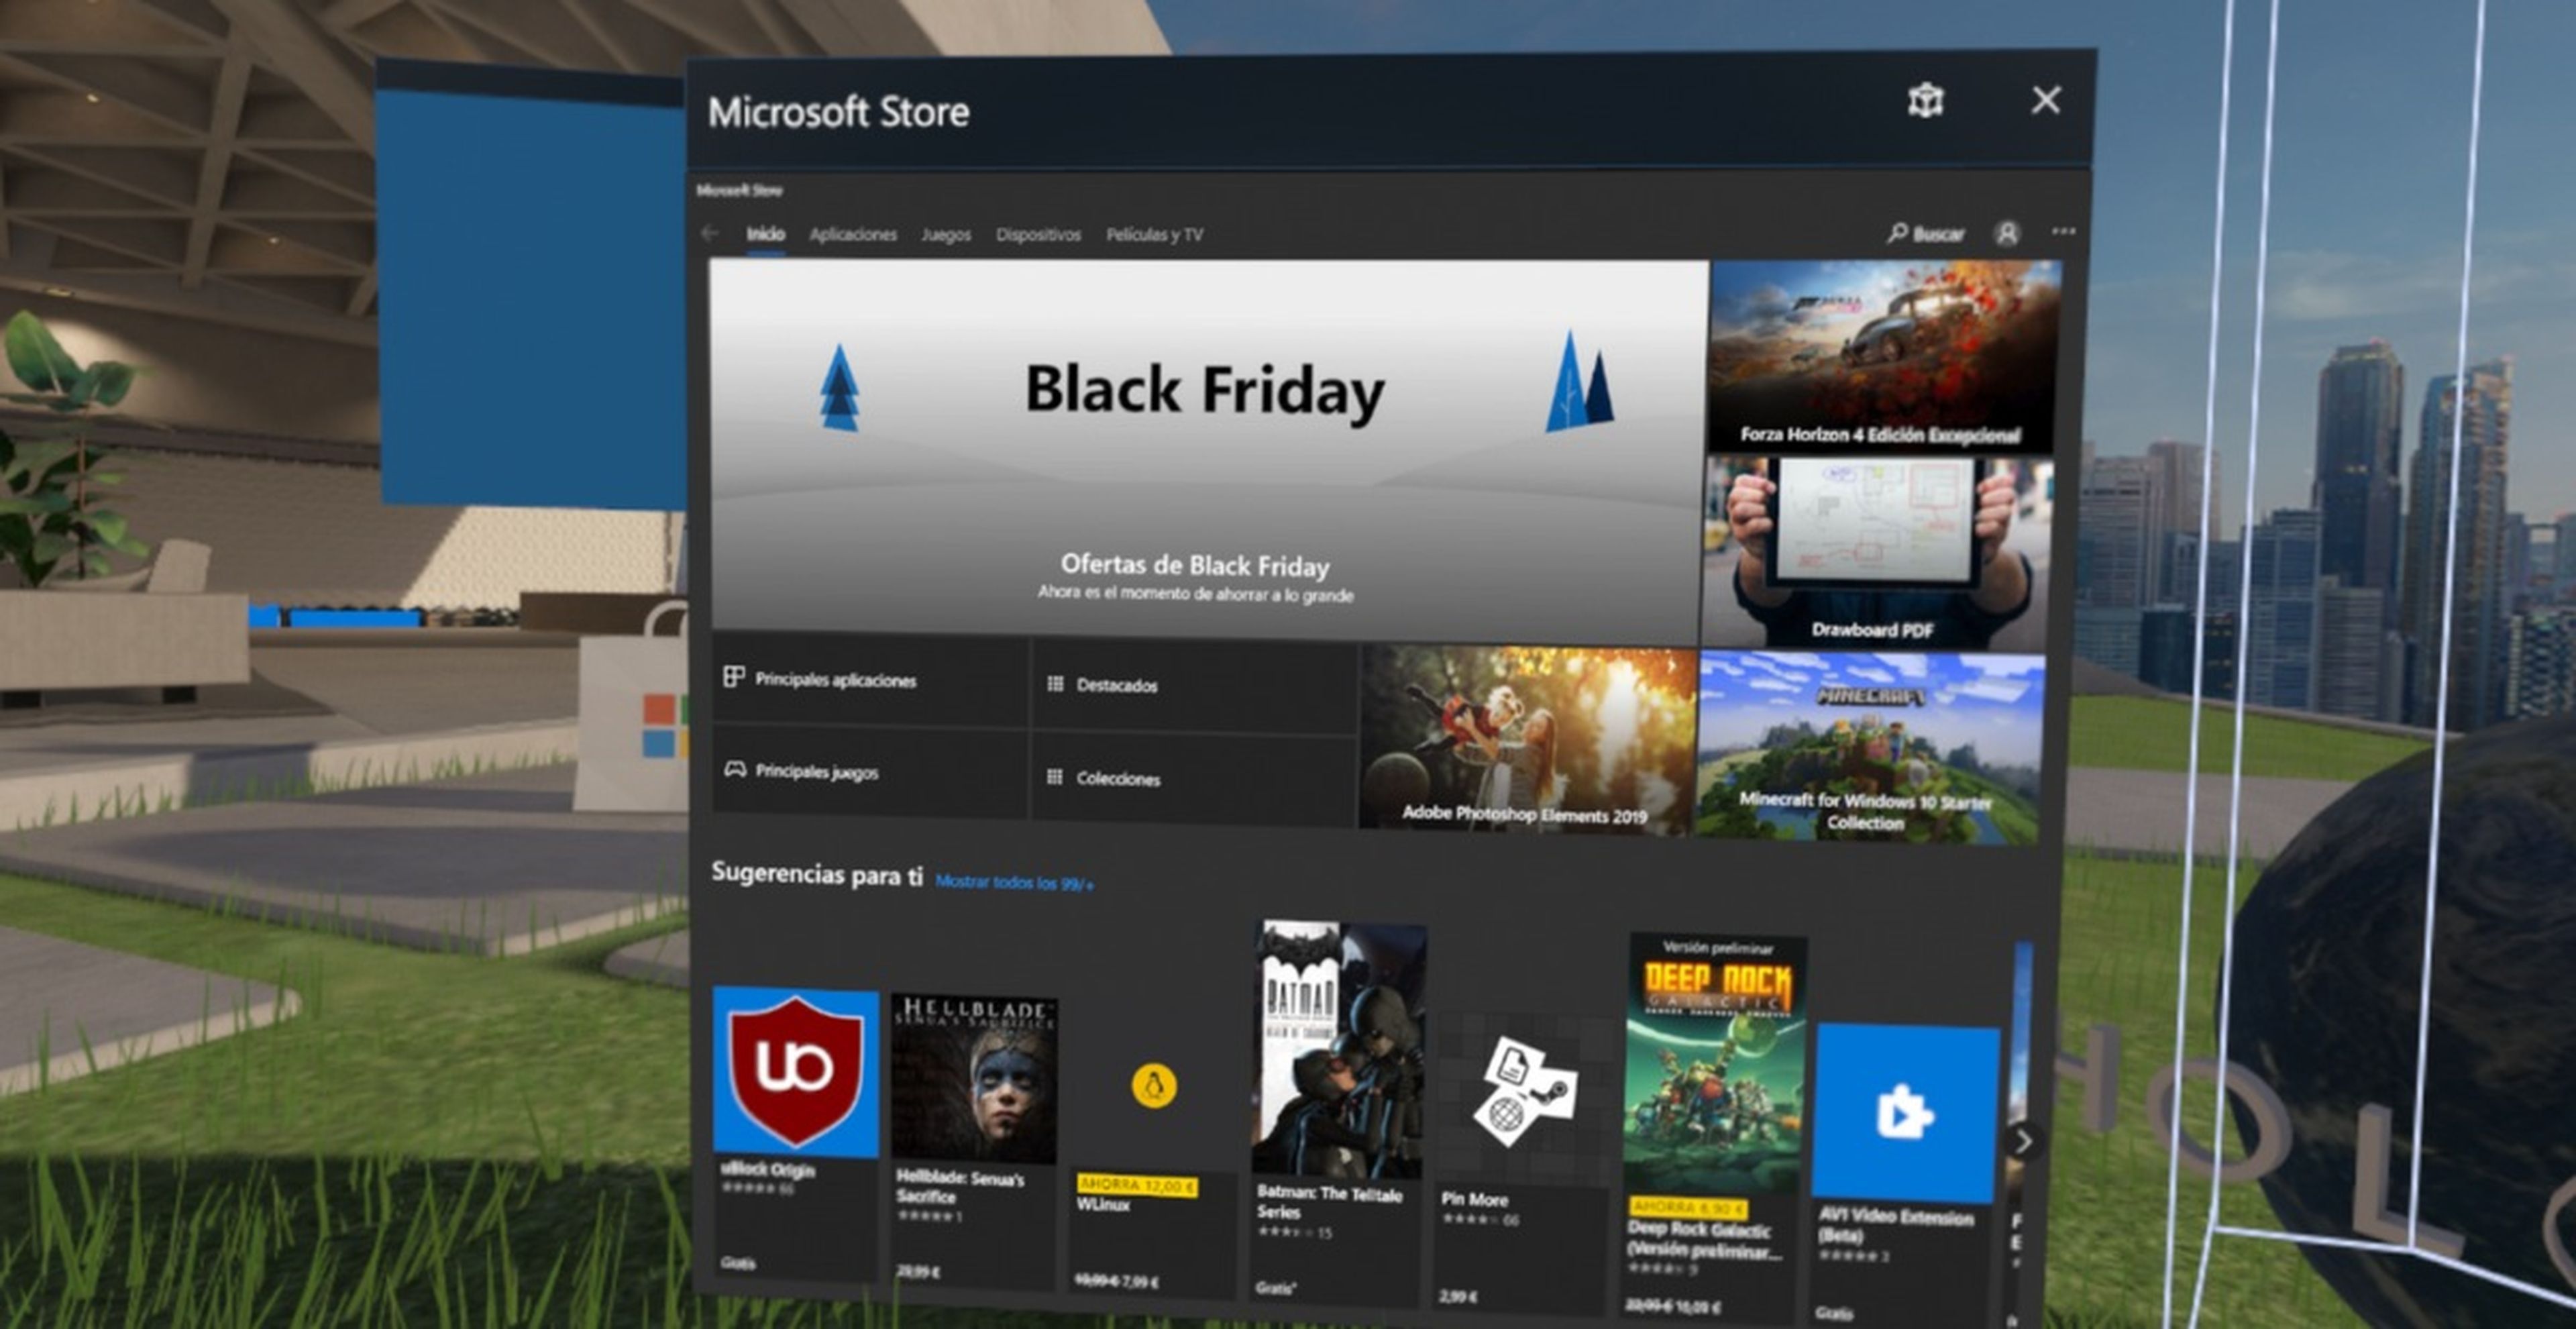This screenshot has height=1329, width=2576.
Task: Click the Destacados grid icon
Action: click(1054, 684)
